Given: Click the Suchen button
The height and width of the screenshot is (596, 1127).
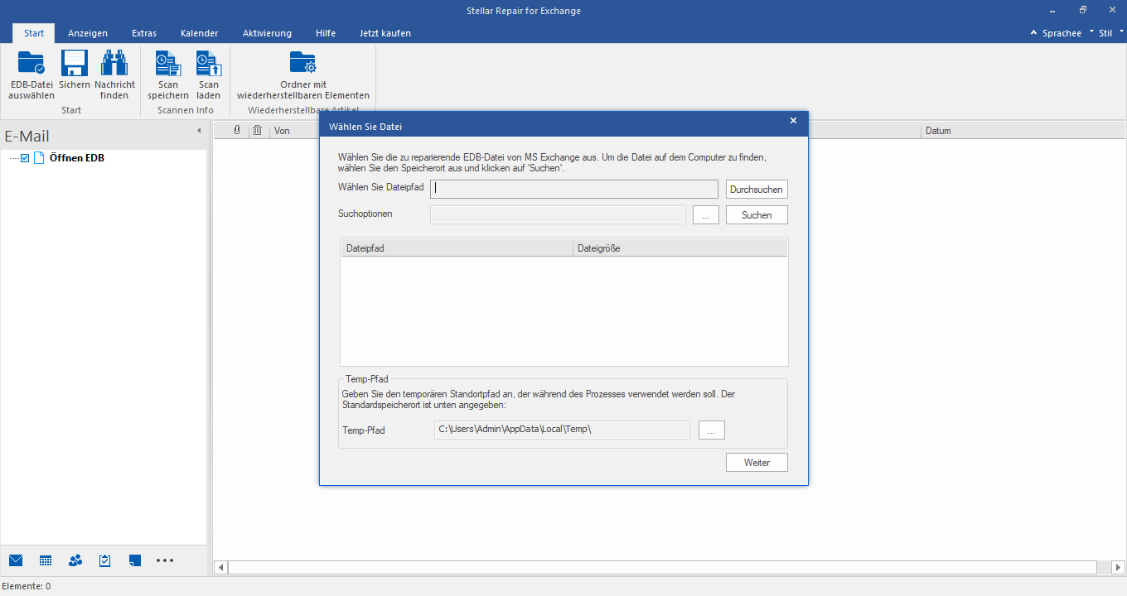Looking at the screenshot, I should click(757, 215).
